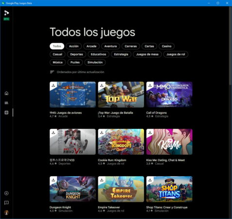Click download badge on Call of Dragons
The width and height of the screenshot is (232, 219).
(150, 85)
